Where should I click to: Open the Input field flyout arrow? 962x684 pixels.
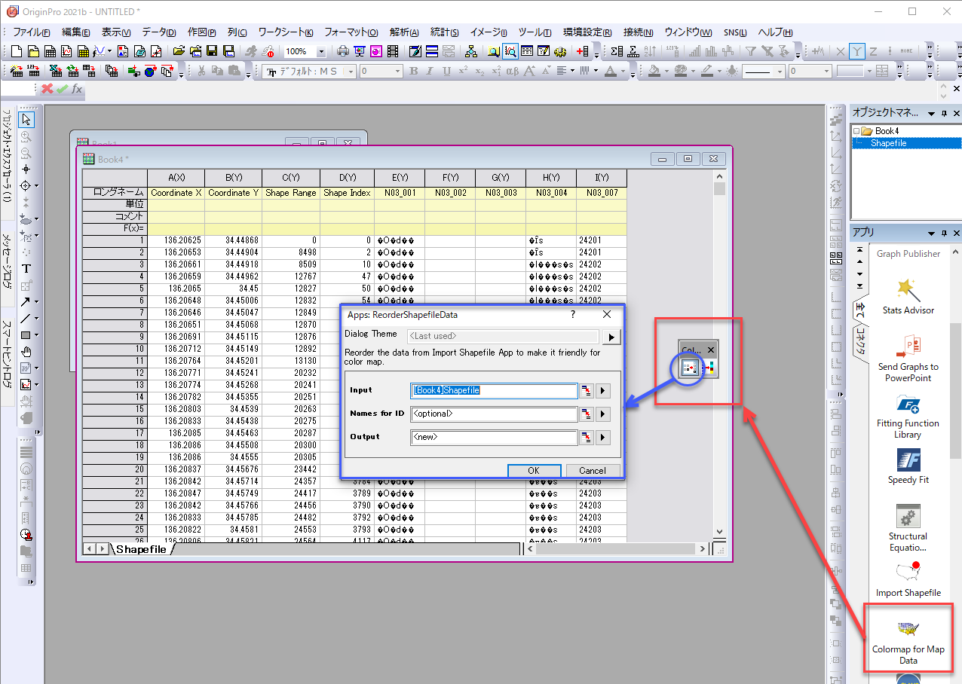pos(602,391)
